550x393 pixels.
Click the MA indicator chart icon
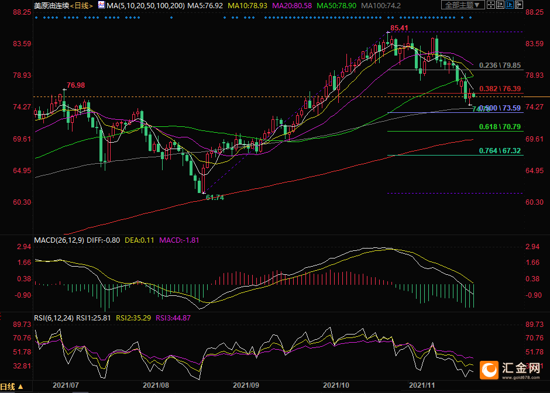[x=101, y=5]
